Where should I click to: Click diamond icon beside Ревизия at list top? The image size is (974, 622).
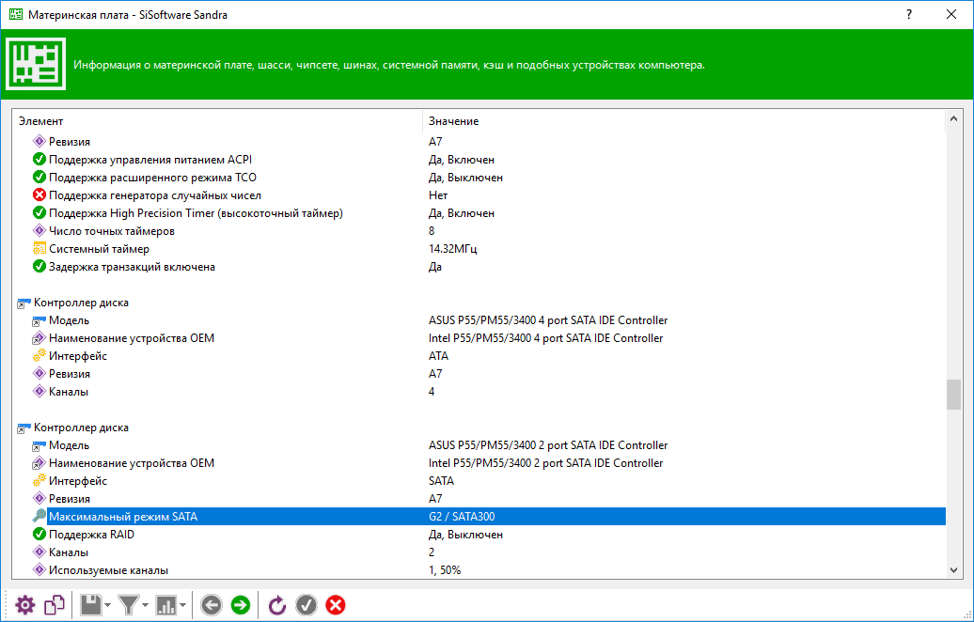point(39,142)
